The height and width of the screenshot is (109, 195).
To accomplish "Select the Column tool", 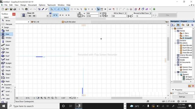I will point(7,41).
